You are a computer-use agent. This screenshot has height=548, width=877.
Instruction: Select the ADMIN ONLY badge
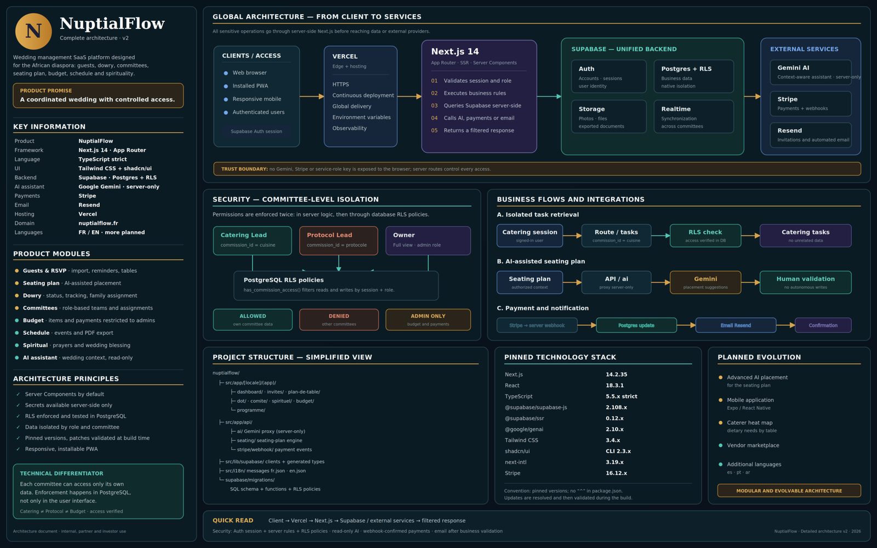428,319
